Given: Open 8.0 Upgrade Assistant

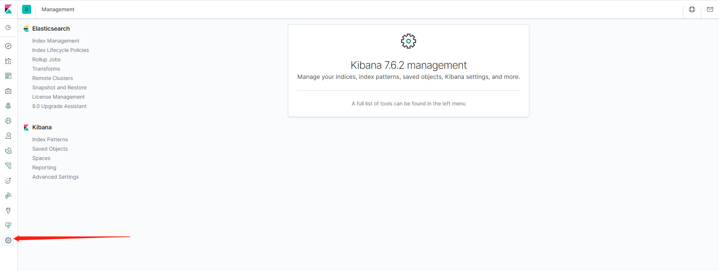Looking at the screenshot, I should pyautogui.click(x=59, y=106).
